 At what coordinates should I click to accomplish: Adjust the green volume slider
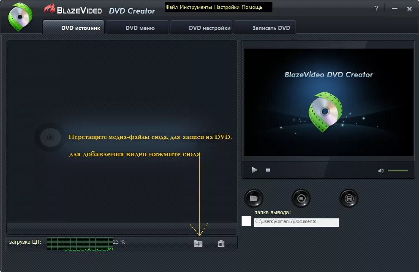coord(398,171)
